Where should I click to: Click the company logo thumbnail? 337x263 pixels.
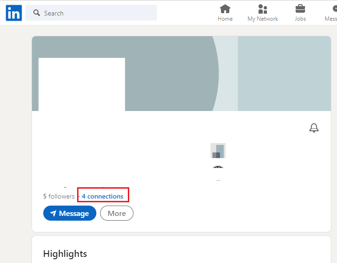(x=218, y=151)
